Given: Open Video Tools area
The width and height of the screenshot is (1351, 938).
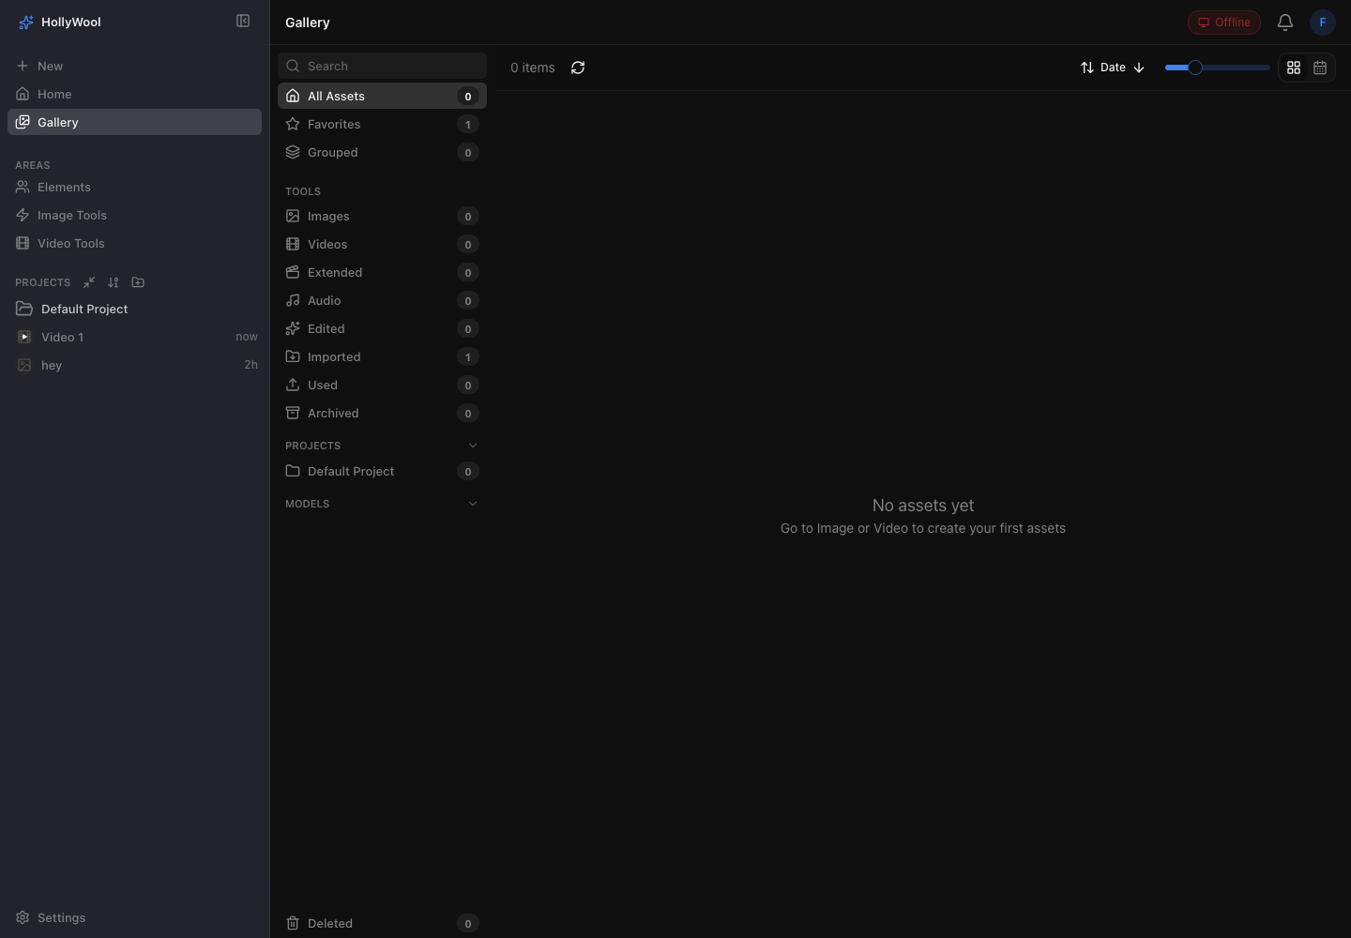Looking at the screenshot, I should coord(134,243).
